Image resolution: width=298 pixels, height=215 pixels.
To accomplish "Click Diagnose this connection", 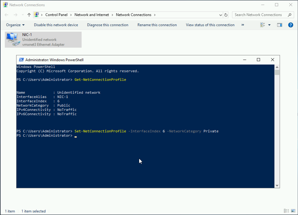I will [x=108, y=25].
